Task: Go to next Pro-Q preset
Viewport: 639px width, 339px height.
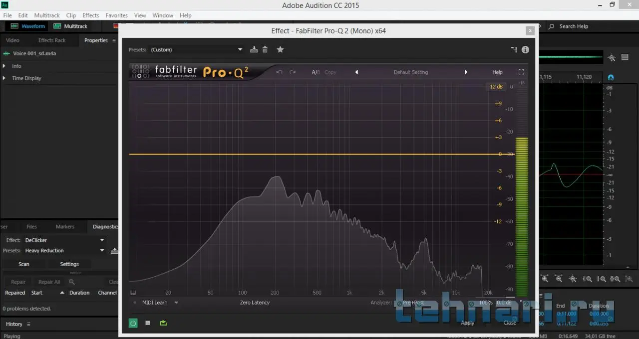Action: tap(466, 72)
